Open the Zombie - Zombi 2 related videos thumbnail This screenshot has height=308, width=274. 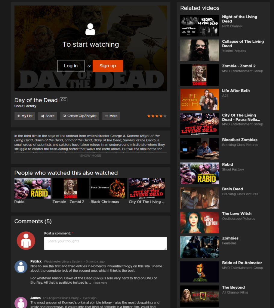[x=199, y=75]
